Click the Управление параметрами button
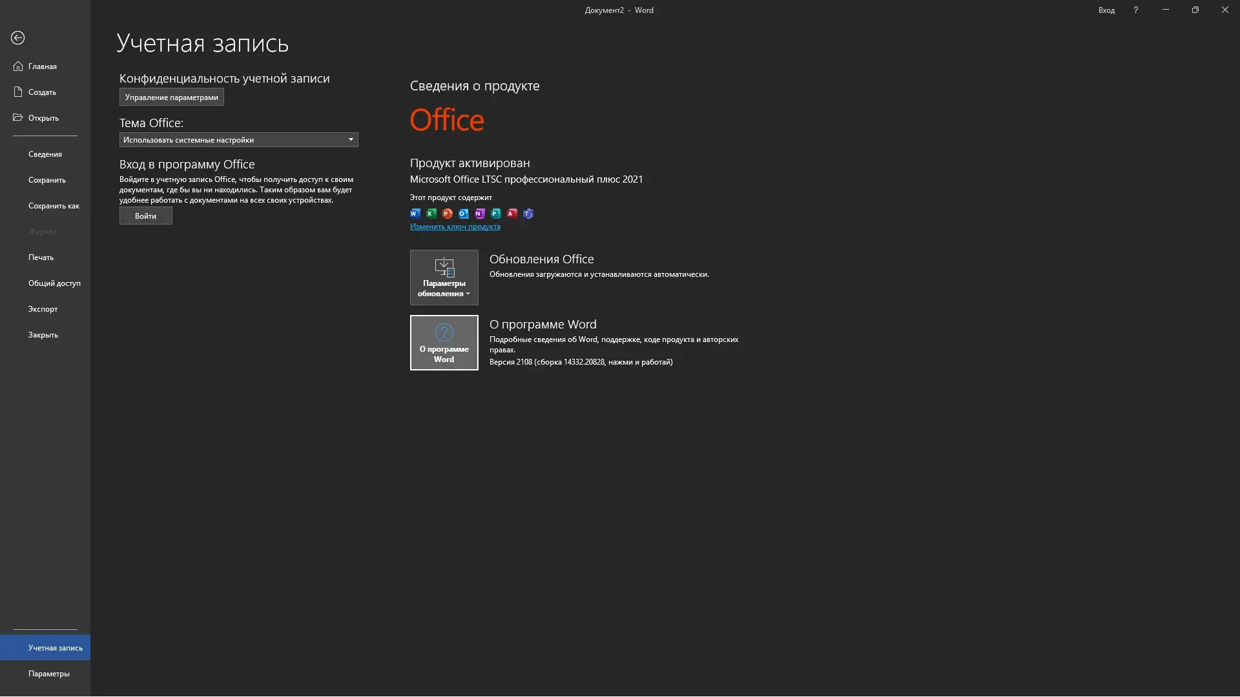1240x697 pixels. [171, 97]
